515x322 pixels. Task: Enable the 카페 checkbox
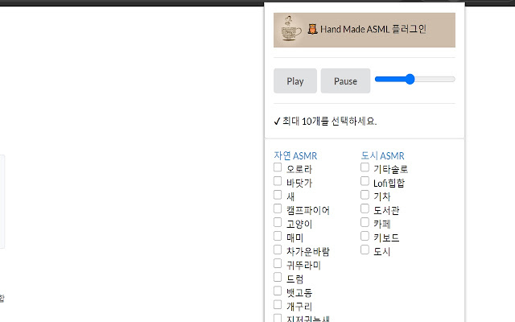coord(365,222)
